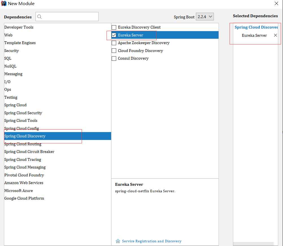The width and height of the screenshot is (283, 246).
Task: Click the horizontal scrollbar in Selected Dependencies
Action: pos(253,244)
